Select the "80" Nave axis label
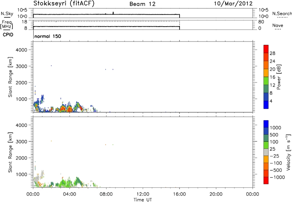Viewport: 292px width, 202px height. pos(261,22)
